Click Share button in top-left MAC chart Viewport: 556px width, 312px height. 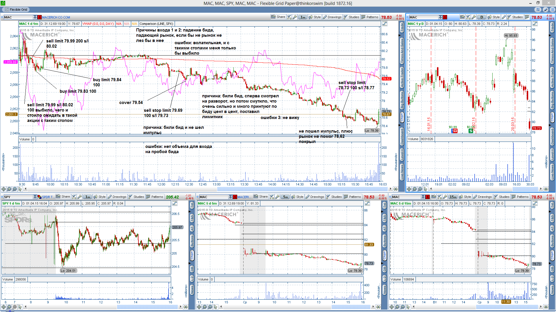278,17
